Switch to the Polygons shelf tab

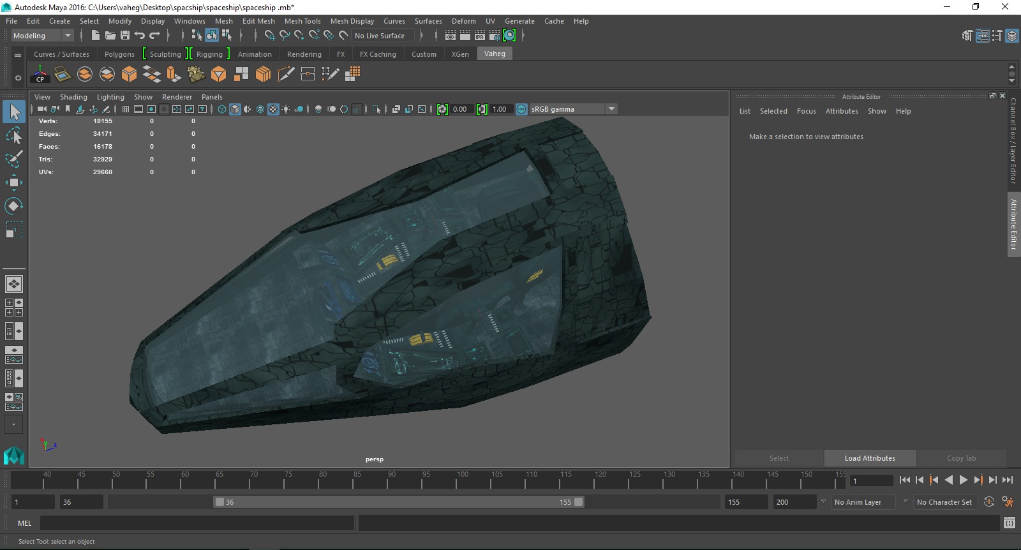pyautogui.click(x=119, y=54)
